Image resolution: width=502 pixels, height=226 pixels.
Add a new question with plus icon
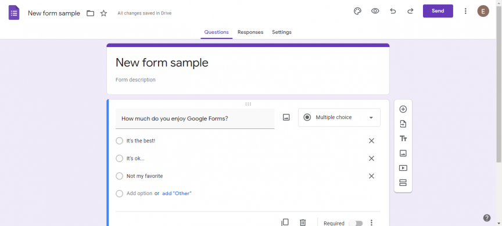tap(403, 109)
